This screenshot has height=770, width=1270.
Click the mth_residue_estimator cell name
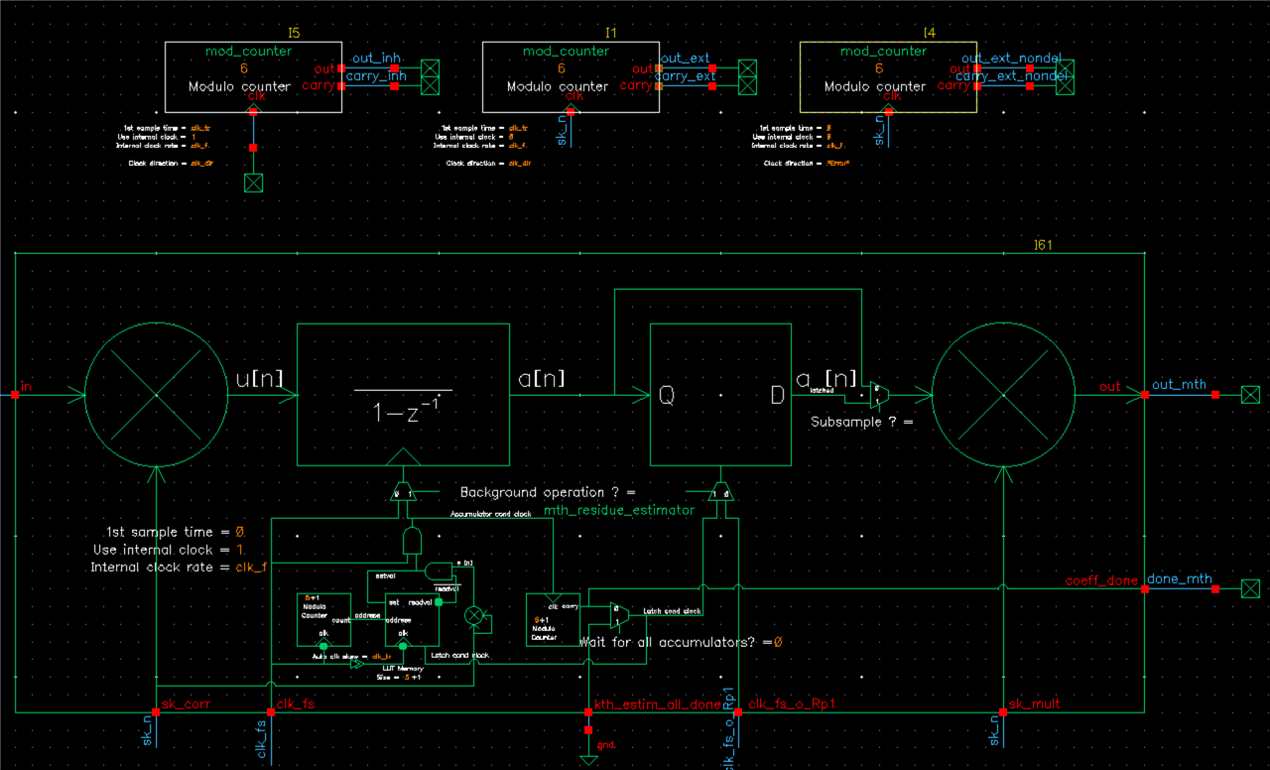point(619,511)
